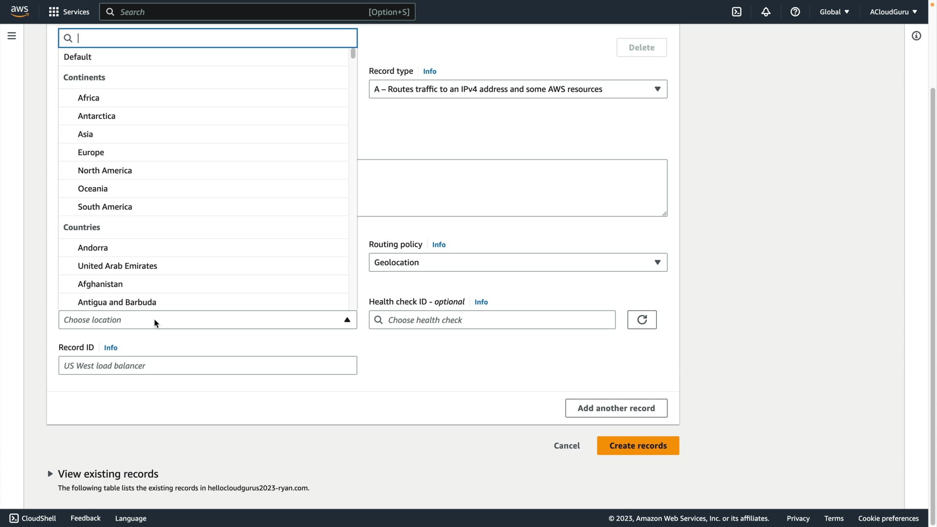Open the info panel icon at right
Image resolution: width=937 pixels, height=527 pixels.
[916, 36]
